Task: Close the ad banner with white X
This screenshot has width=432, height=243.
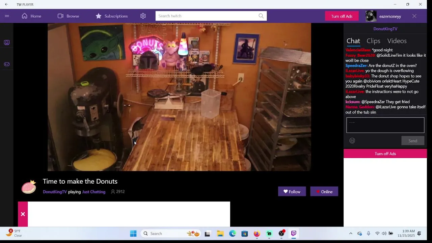Action: tap(23, 214)
